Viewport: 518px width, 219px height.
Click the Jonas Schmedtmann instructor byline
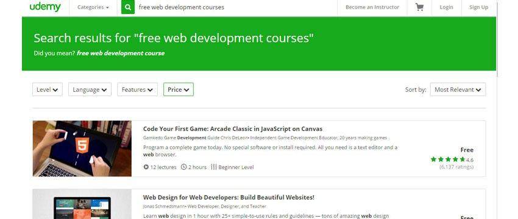pos(205,206)
